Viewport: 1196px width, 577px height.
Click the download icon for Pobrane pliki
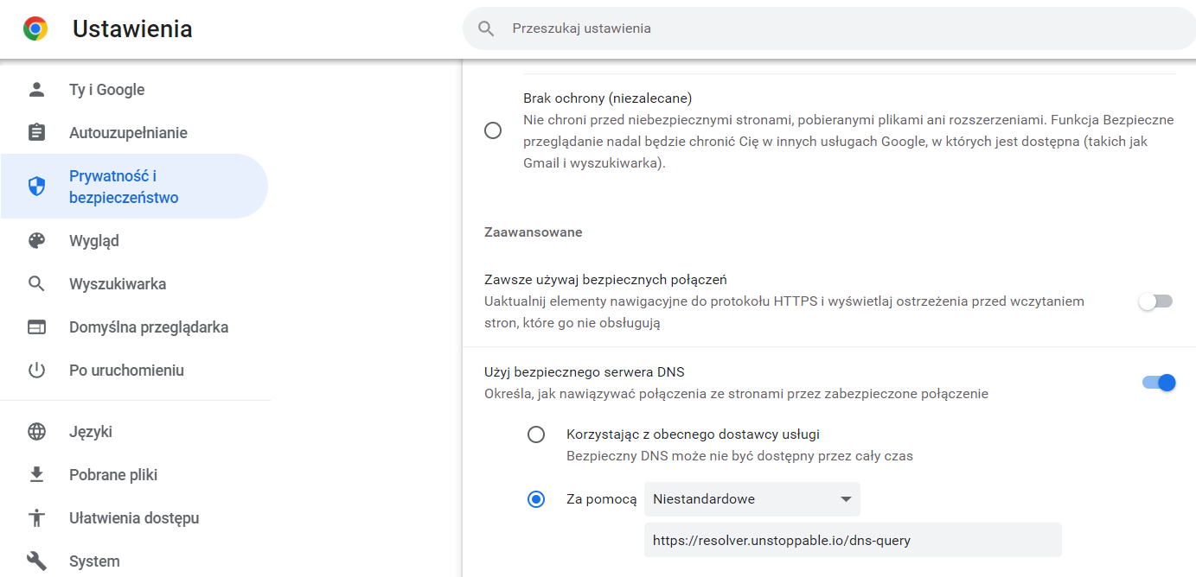click(36, 475)
